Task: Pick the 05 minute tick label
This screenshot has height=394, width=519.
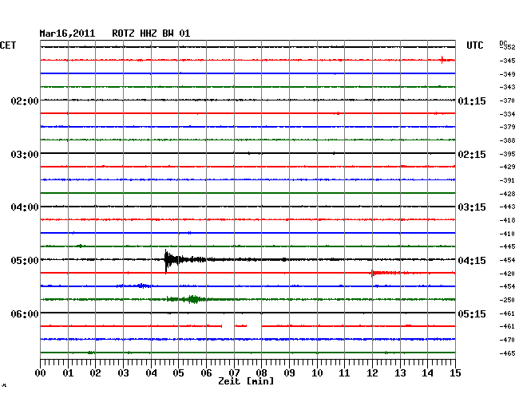Action: pos(178,372)
